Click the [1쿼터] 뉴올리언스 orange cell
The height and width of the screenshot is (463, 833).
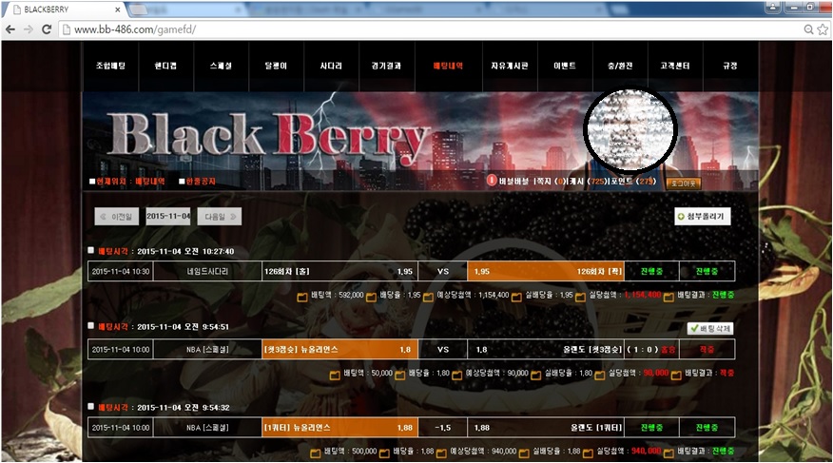[340, 428]
